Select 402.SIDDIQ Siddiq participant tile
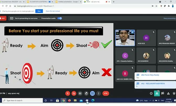This screenshot has height=106, width=176. 167,56
